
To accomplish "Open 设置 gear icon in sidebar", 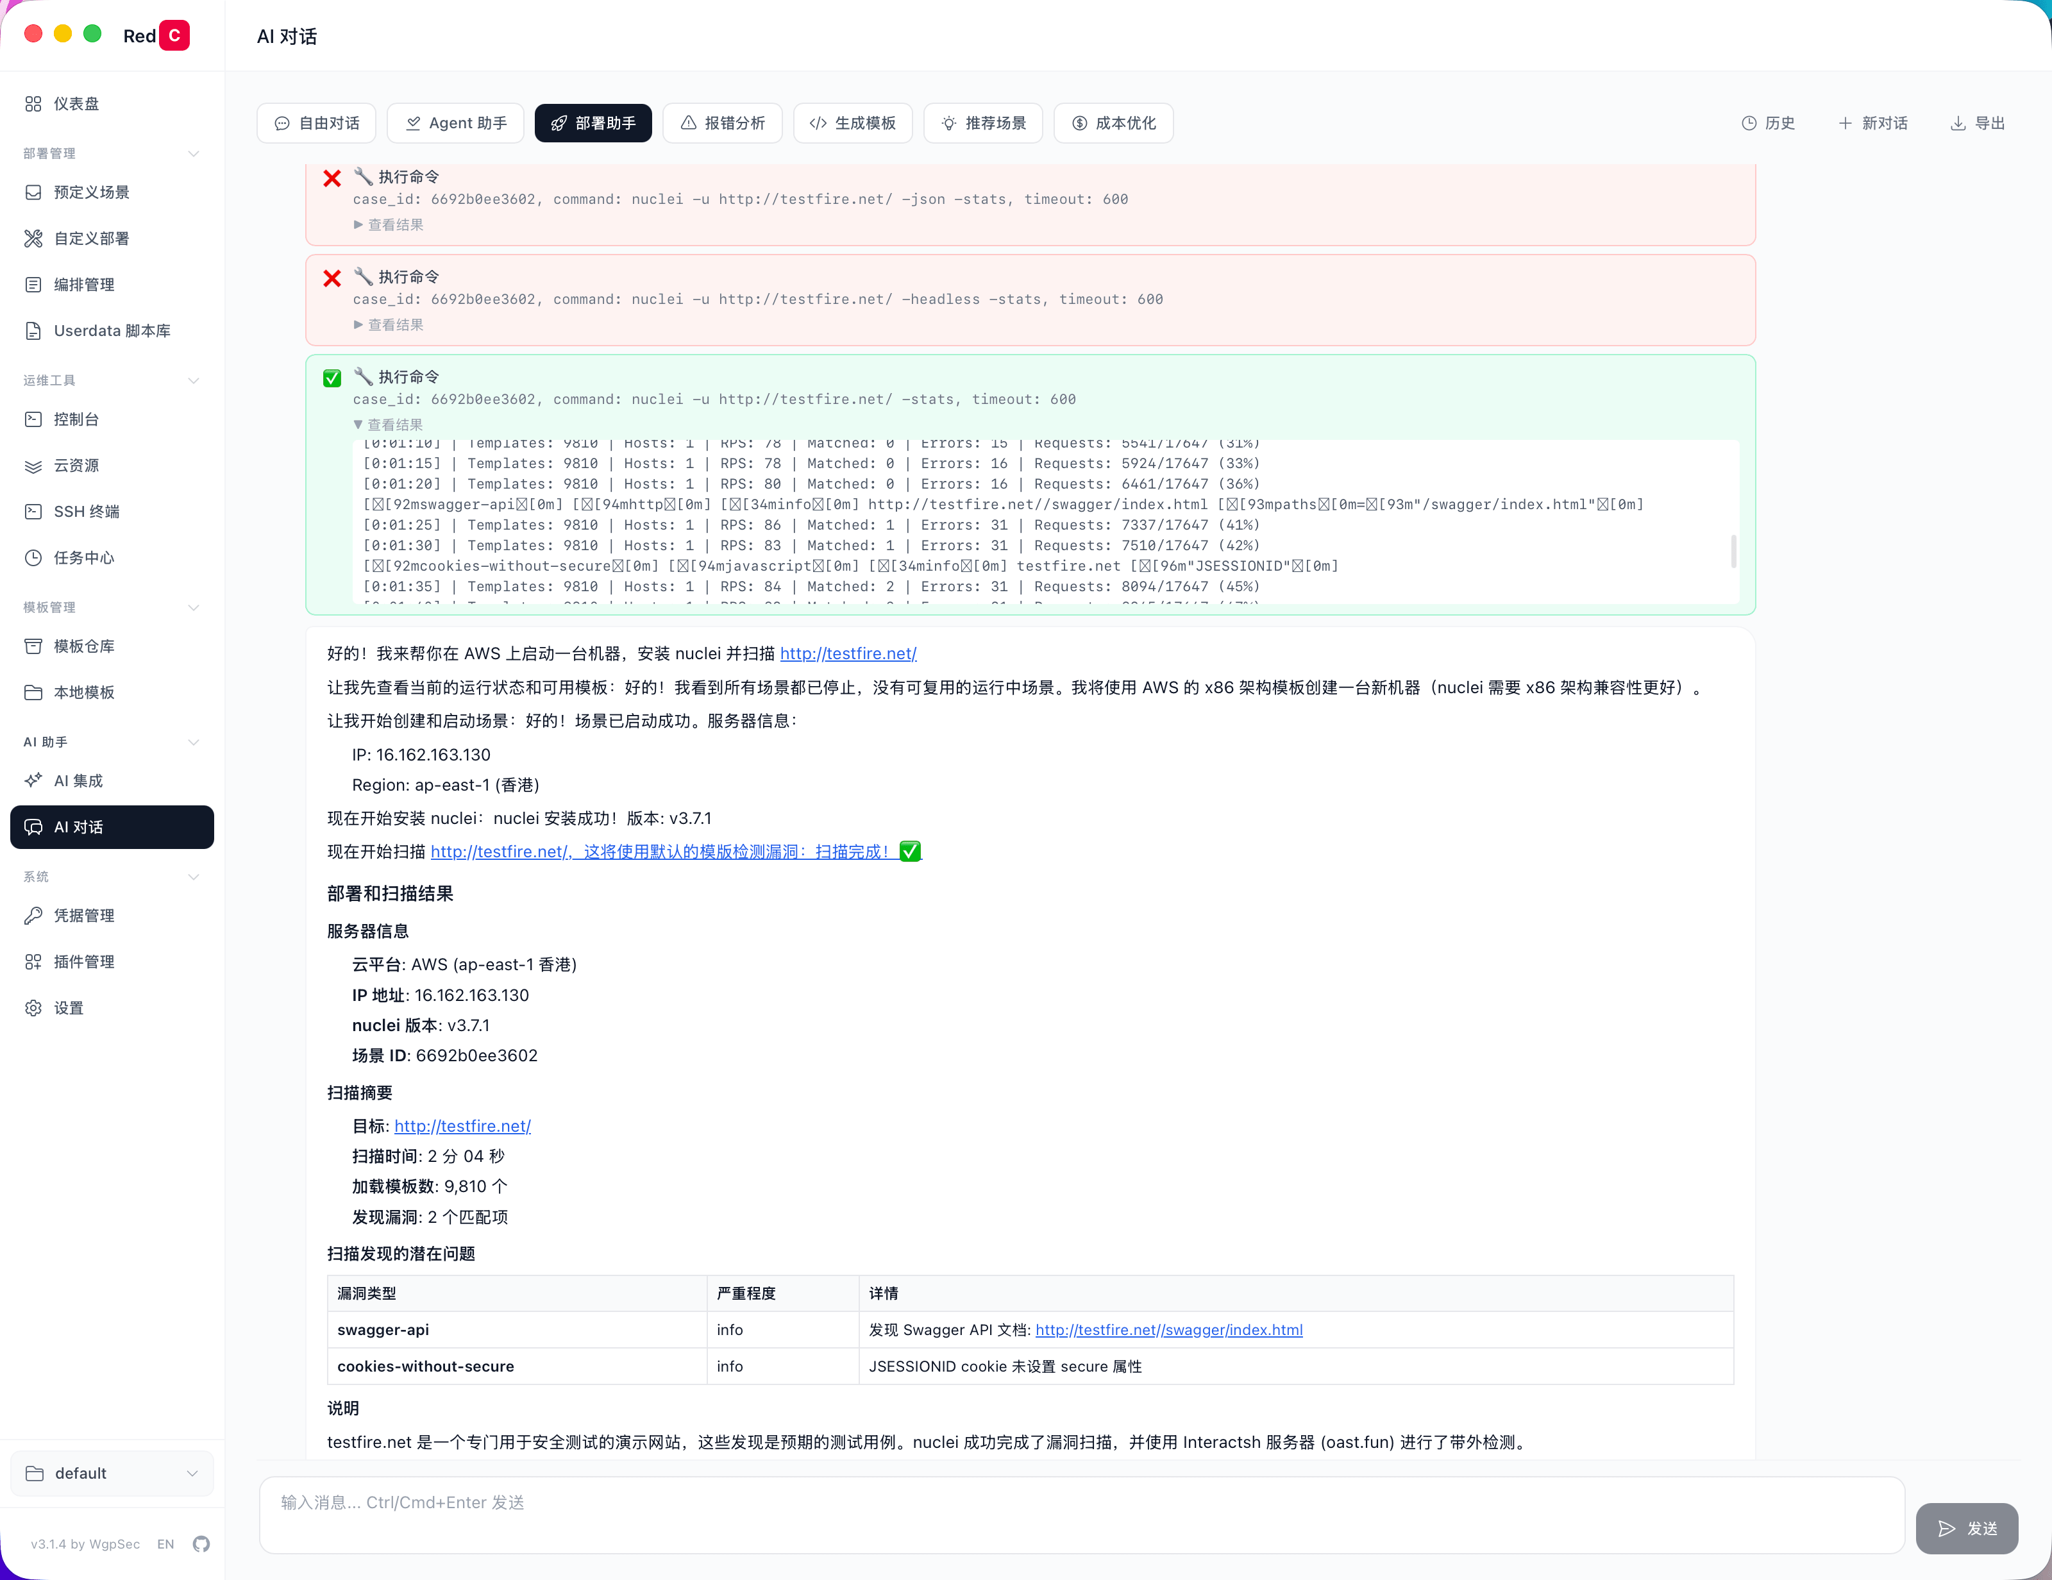I will click(x=34, y=1008).
